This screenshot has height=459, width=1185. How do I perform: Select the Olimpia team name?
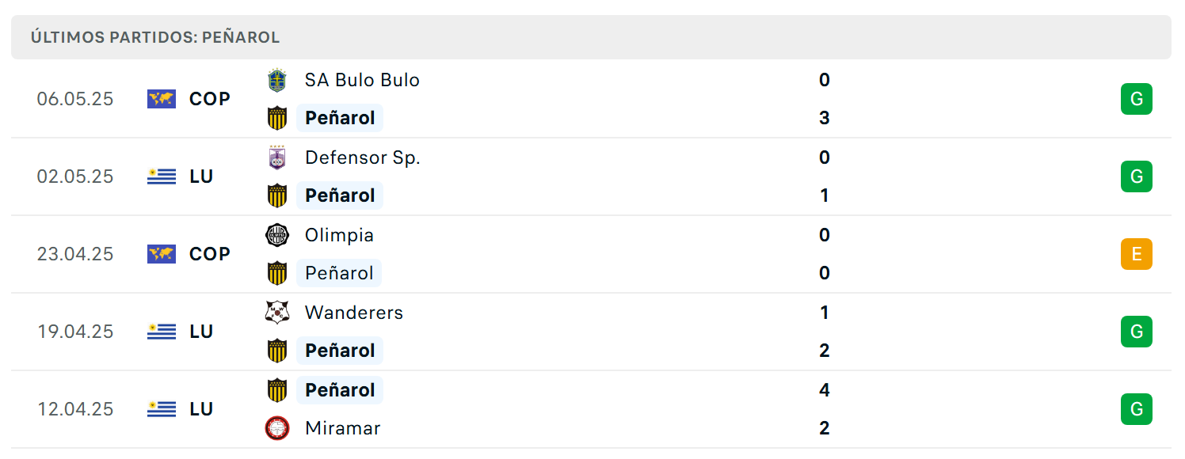[339, 235]
